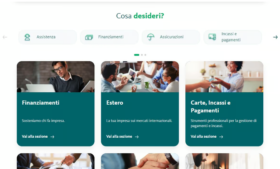Screen dimensions: 280x169
Task: Open the Assistenza category pill
Action: point(47,37)
